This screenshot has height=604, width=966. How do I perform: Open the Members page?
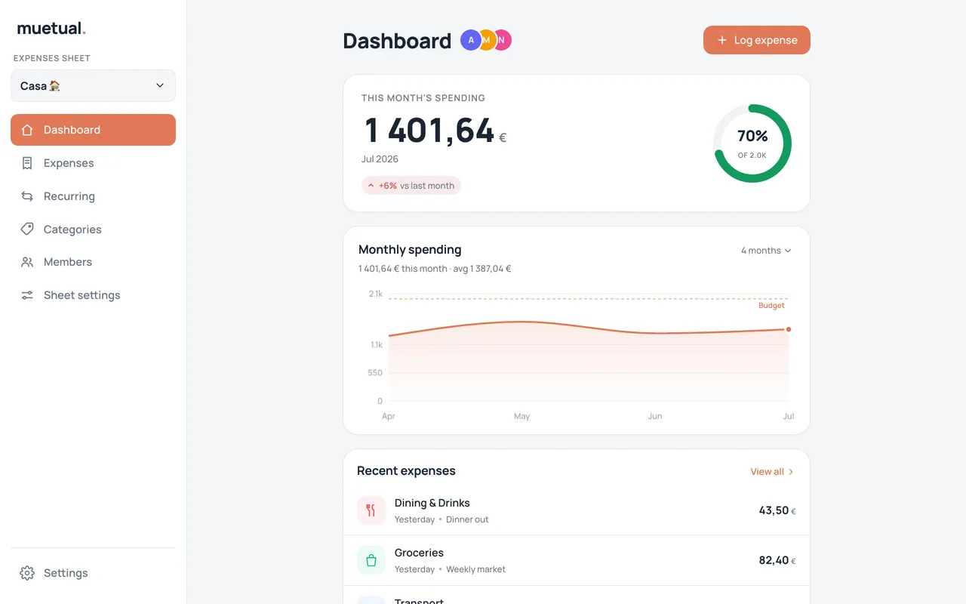point(93,262)
